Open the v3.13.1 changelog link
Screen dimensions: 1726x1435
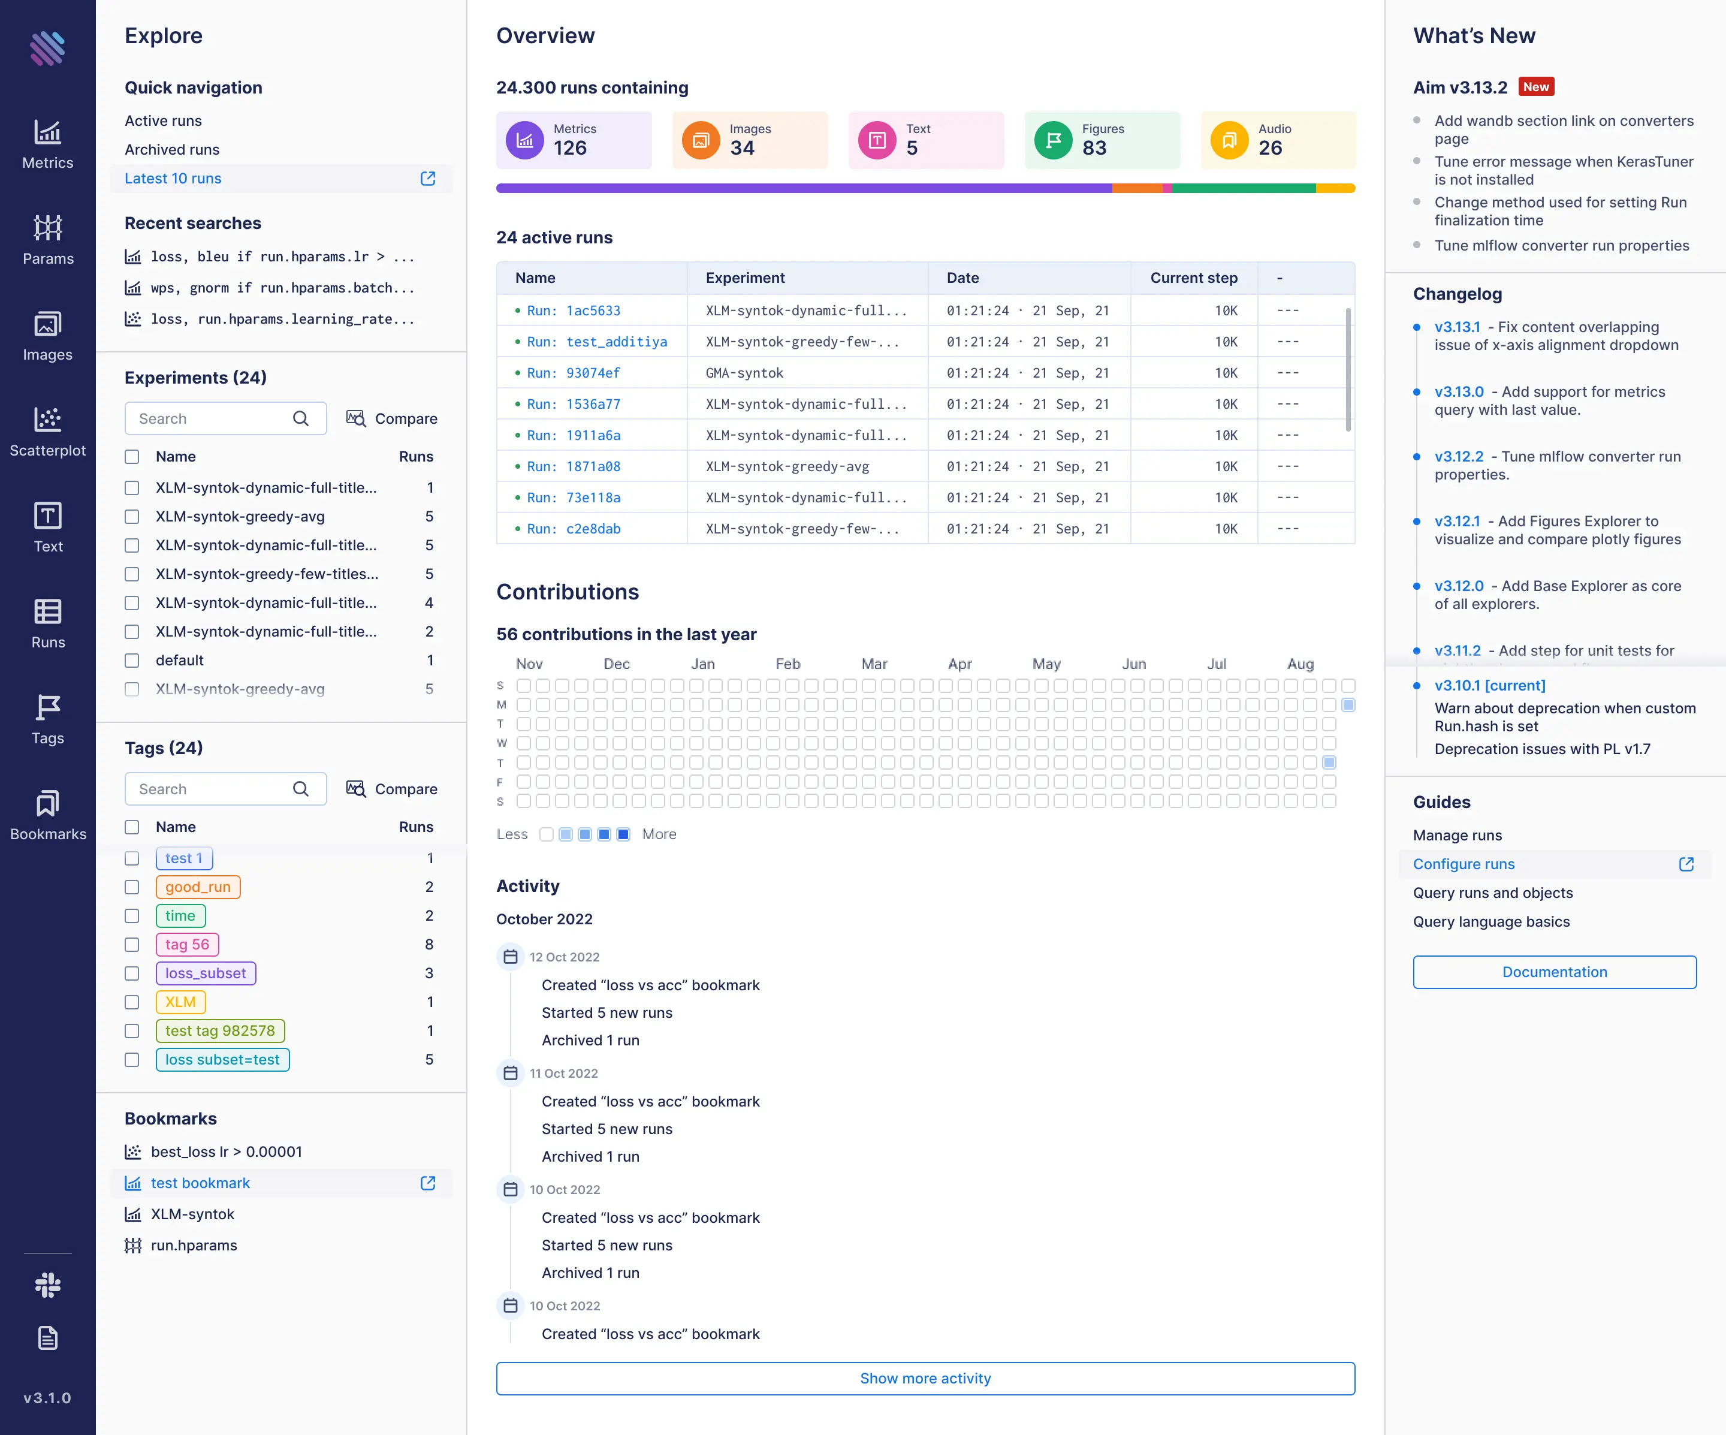point(1458,327)
